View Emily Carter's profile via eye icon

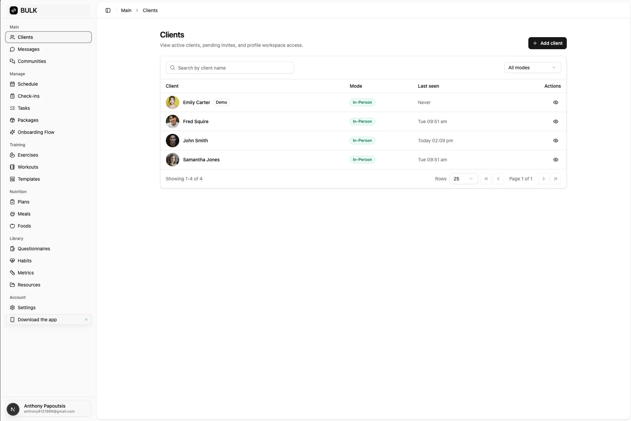[x=556, y=102]
